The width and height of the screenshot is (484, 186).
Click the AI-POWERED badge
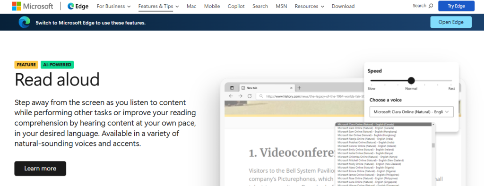click(x=57, y=65)
